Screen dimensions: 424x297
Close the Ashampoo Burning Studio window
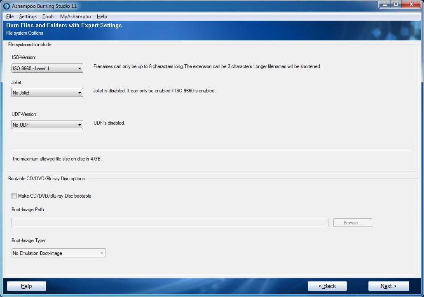pos(412,5)
